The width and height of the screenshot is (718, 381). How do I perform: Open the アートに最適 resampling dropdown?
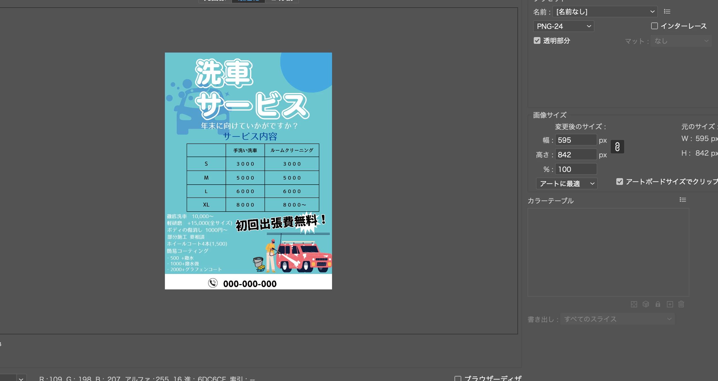(566, 184)
